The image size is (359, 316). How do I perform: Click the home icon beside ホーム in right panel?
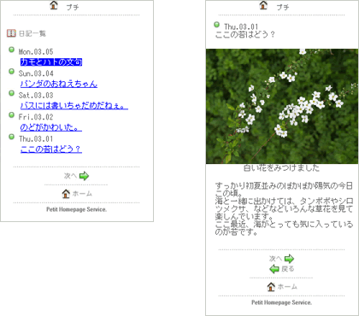tap(271, 287)
